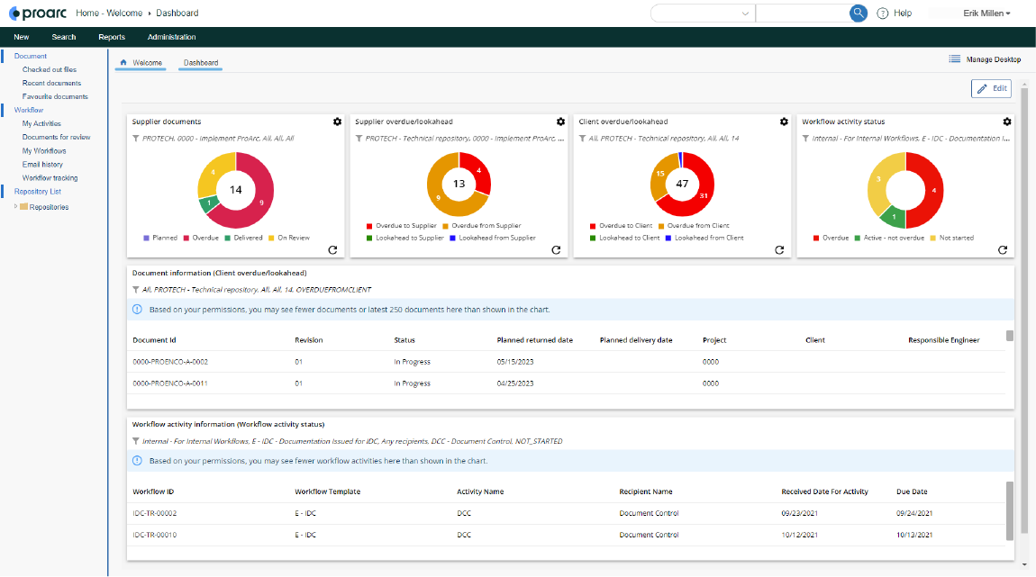Expand the Repositories tree node
Image resolution: width=1036 pixels, height=577 pixels.
pos(16,206)
